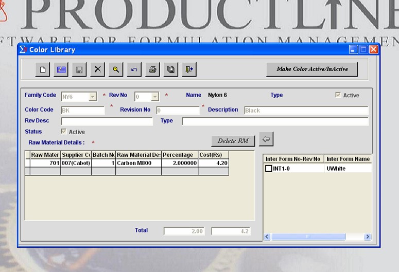Select the Percentage column header
Viewport: 399px width, 272px height.
pyautogui.click(x=180, y=155)
